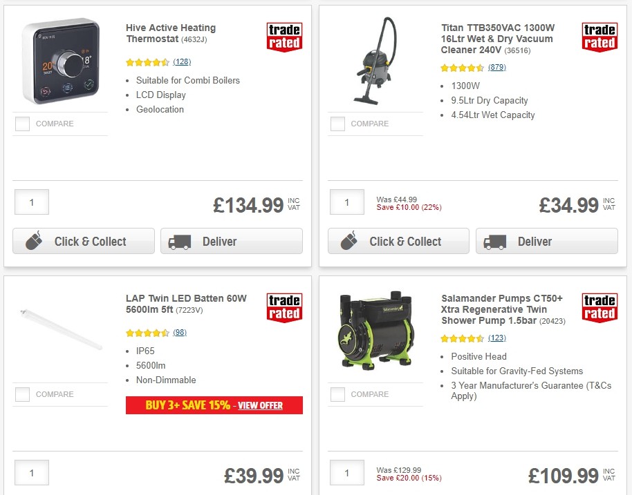Tick COMPARE for Salamander shower pump
The width and height of the screenshot is (632, 495).
(x=337, y=394)
